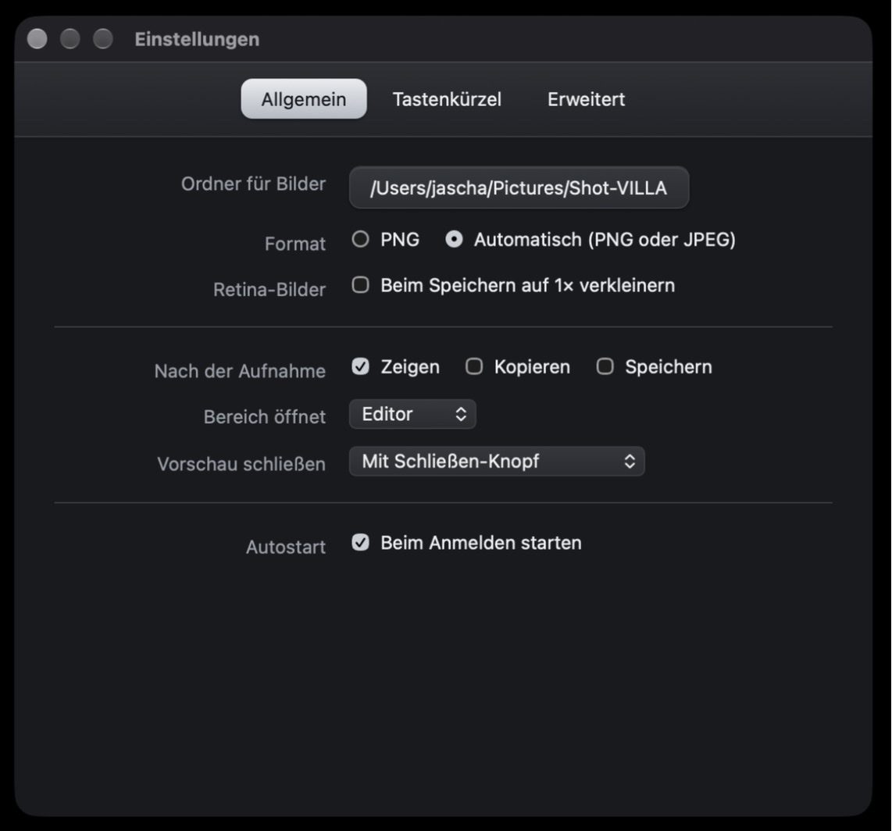Click the Bereich öffnet label
Viewport: 892px width, 831px height.
pos(265,417)
